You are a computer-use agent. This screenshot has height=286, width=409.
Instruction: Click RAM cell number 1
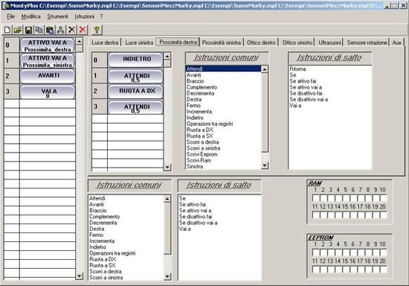315,198
